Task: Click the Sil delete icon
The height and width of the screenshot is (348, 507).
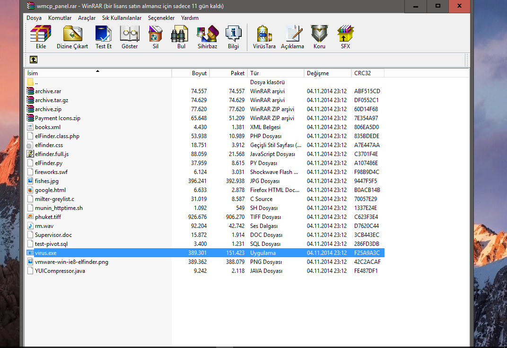Action: [156, 37]
